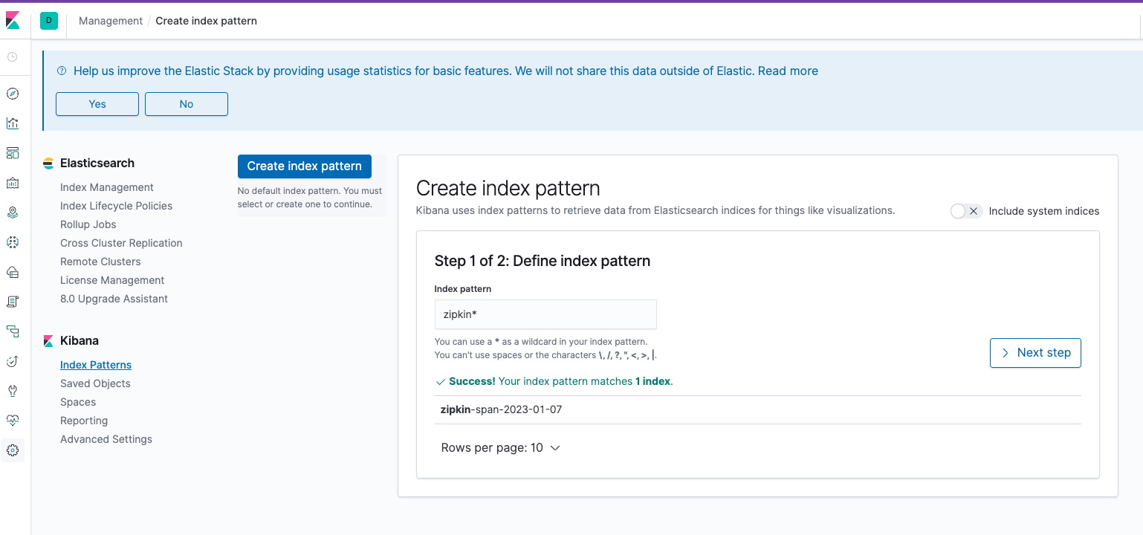Click the Kibana home logo
This screenshot has width=1143, height=535.
coord(14,20)
